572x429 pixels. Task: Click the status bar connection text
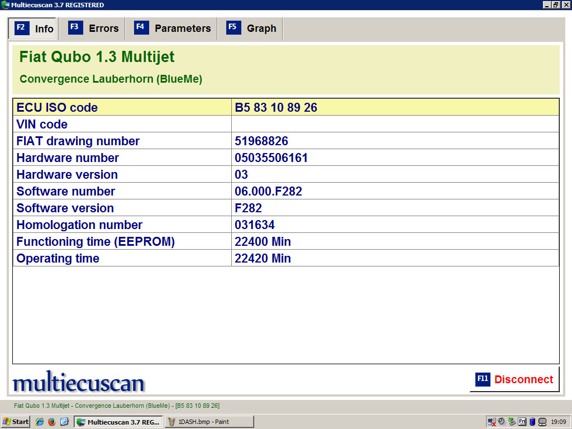(117, 406)
